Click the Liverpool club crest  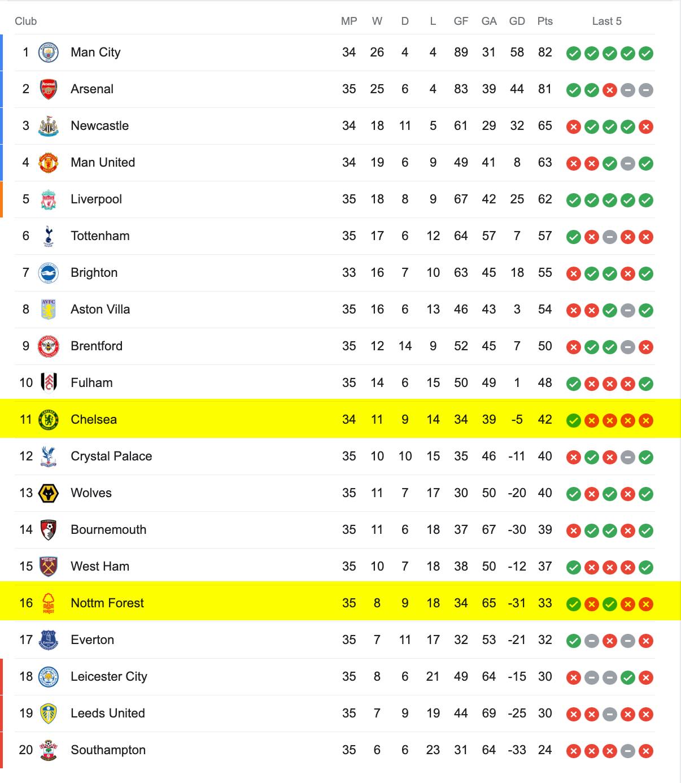pos(49,199)
